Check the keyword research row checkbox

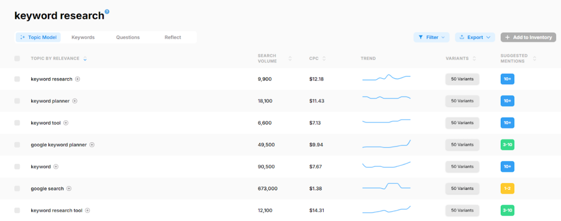(x=17, y=79)
